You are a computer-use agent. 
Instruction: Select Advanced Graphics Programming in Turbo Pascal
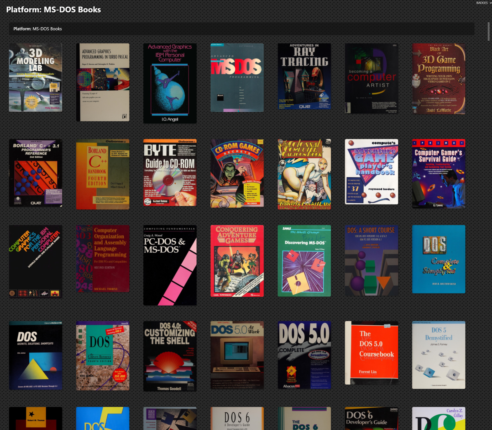coord(103,82)
